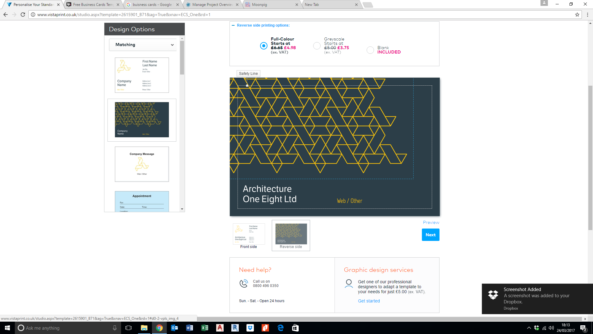Open Word from the taskbar
The height and width of the screenshot is (334, 593).
pyautogui.click(x=189, y=328)
